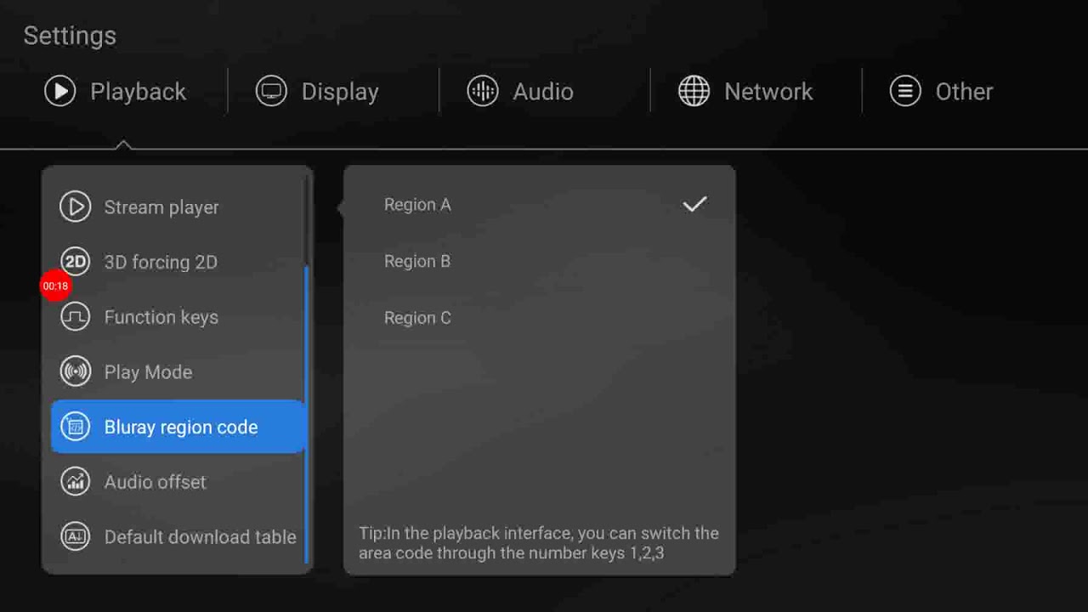
Task: Click the 2D icon for 3D forcing
Action: tap(75, 262)
